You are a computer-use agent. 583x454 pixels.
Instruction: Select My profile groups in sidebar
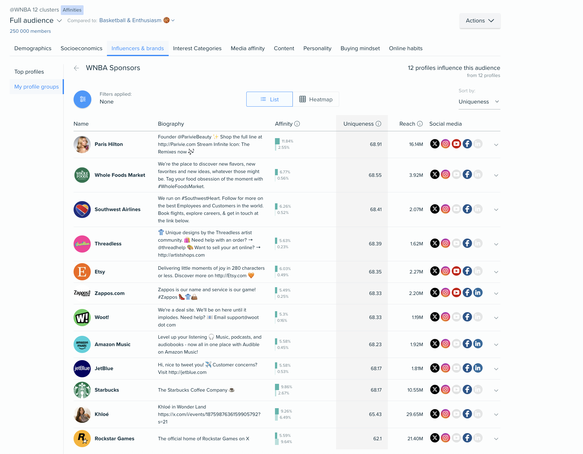pos(36,87)
